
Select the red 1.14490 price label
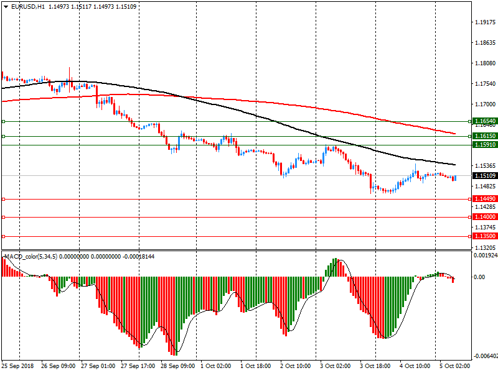point(484,199)
